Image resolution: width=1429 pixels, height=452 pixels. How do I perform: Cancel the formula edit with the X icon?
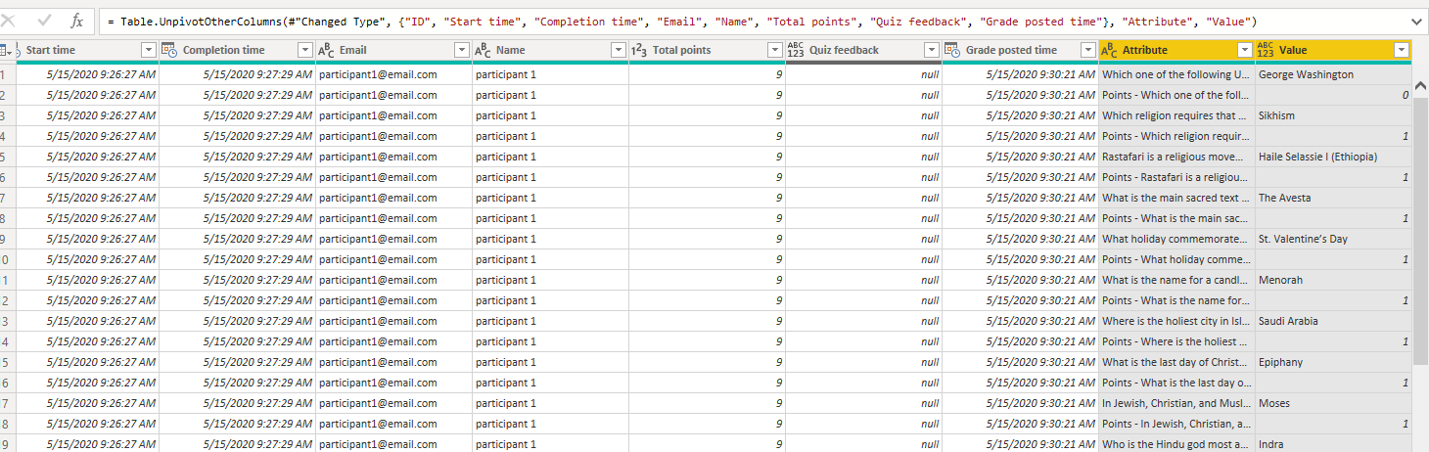(9, 21)
